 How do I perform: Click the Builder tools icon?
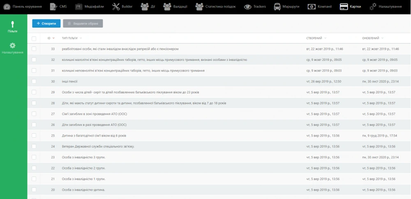(x=115, y=7)
